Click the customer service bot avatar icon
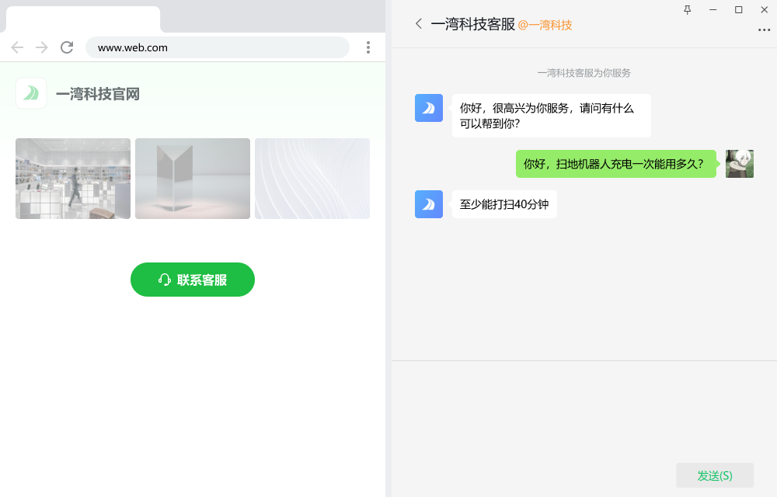 point(428,108)
